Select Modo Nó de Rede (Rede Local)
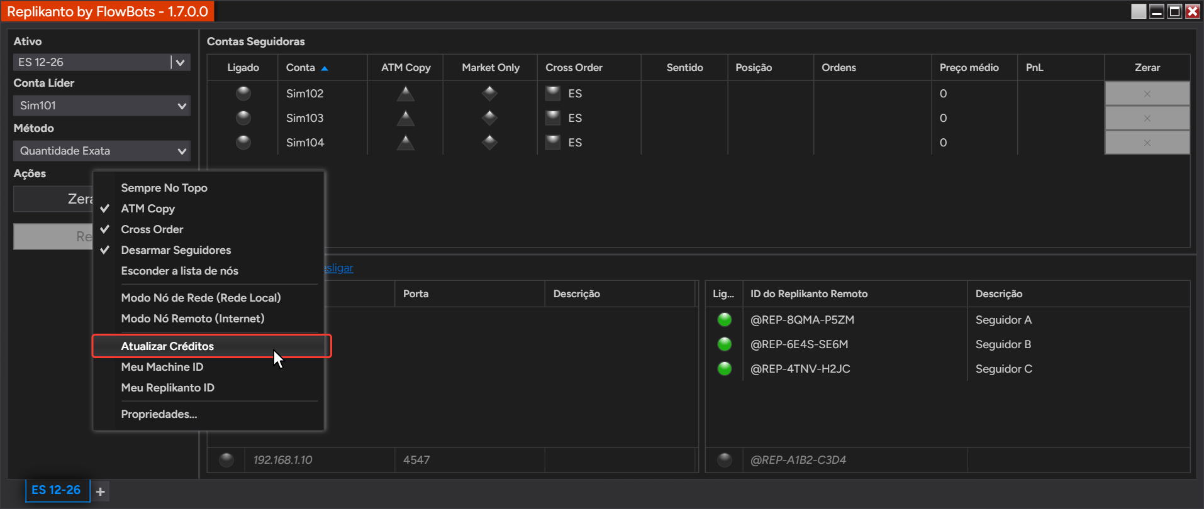The width and height of the screenshot is (1204, 509). [208, 298]
